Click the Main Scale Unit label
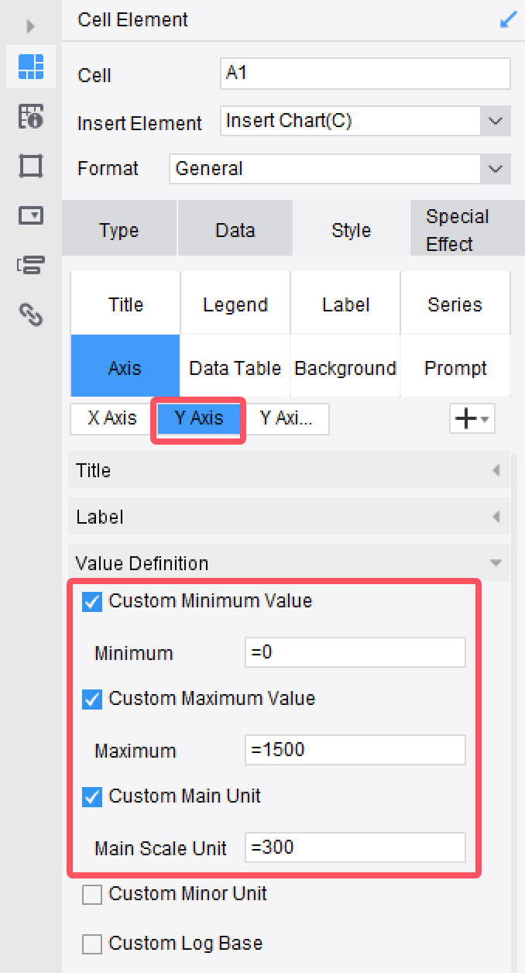The height and width of the screenshot is (973, 525). (160, 848)
